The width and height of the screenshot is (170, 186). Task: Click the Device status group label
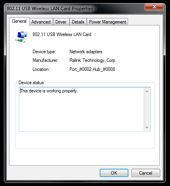pyautogui.click(x=31, y=83)
